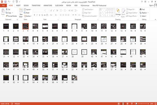Toggle Strikethrough formatting

[45, 15]
